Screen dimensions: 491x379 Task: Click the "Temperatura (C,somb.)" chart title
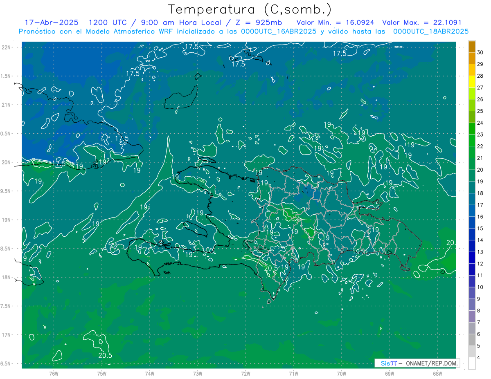pos(250,9)
